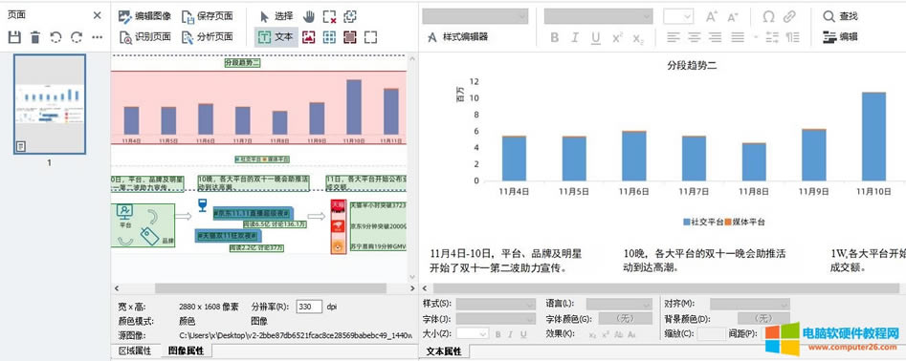Image resolution: width=906 pixels, height=361 pixels.
Task: Click the insert hyperlink icon
Action: click(789, 16)
